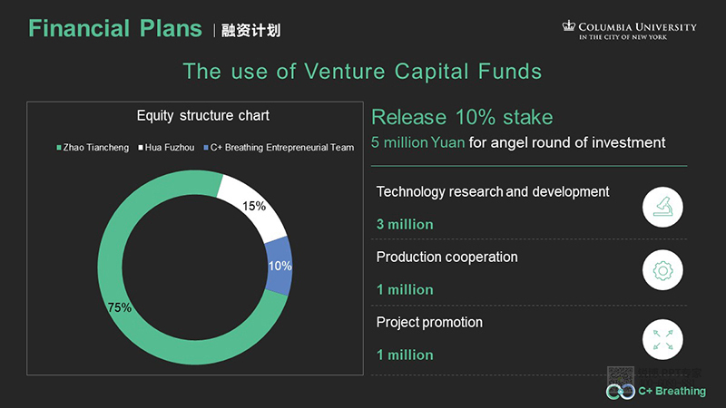This screenshot has height=408, width=726.
Task: Click the Project promotion label
Action: coord(430,323)
